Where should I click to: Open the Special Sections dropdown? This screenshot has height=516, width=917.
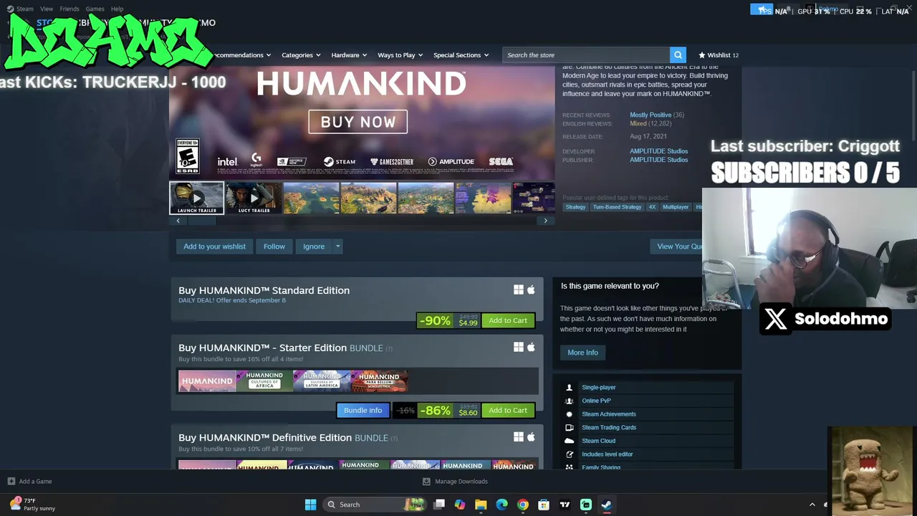tap(461, 55)
